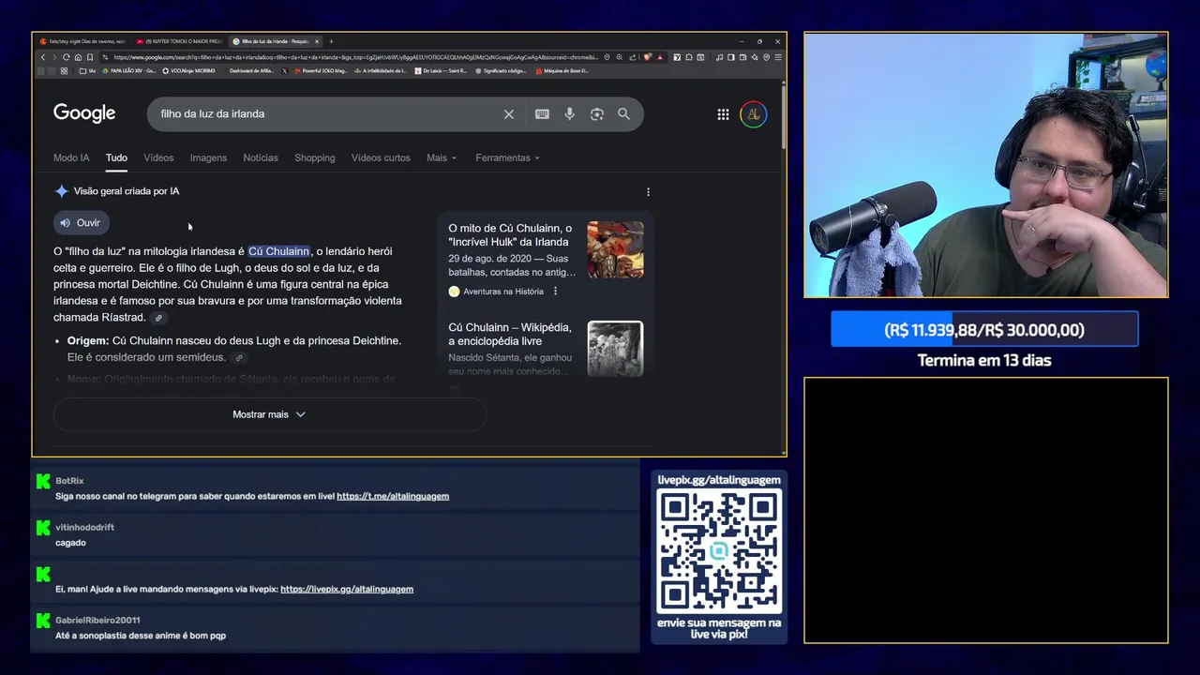Image resolution: width=1200 pixels, height=675 pixels.
Task: Click the zoom magnifier icon in address bar
Action: [x=620, y=57]
